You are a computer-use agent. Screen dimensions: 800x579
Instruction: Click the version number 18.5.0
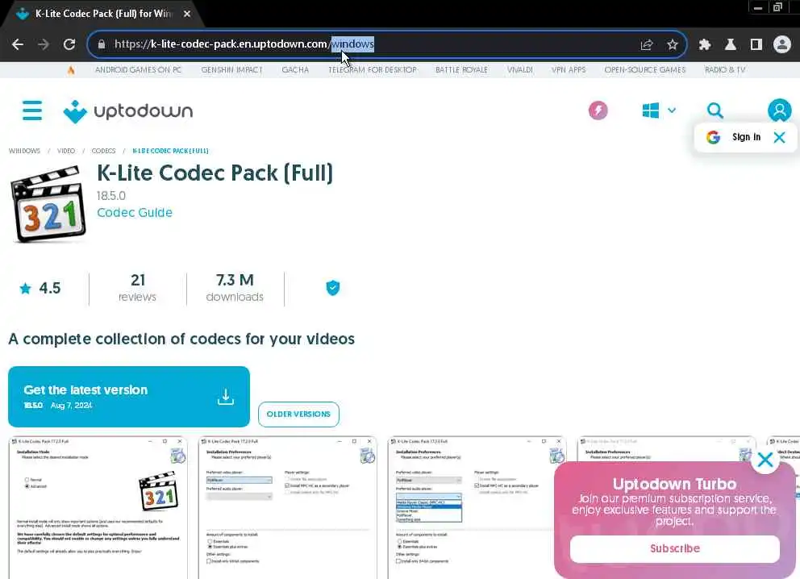tap(111, 196)
